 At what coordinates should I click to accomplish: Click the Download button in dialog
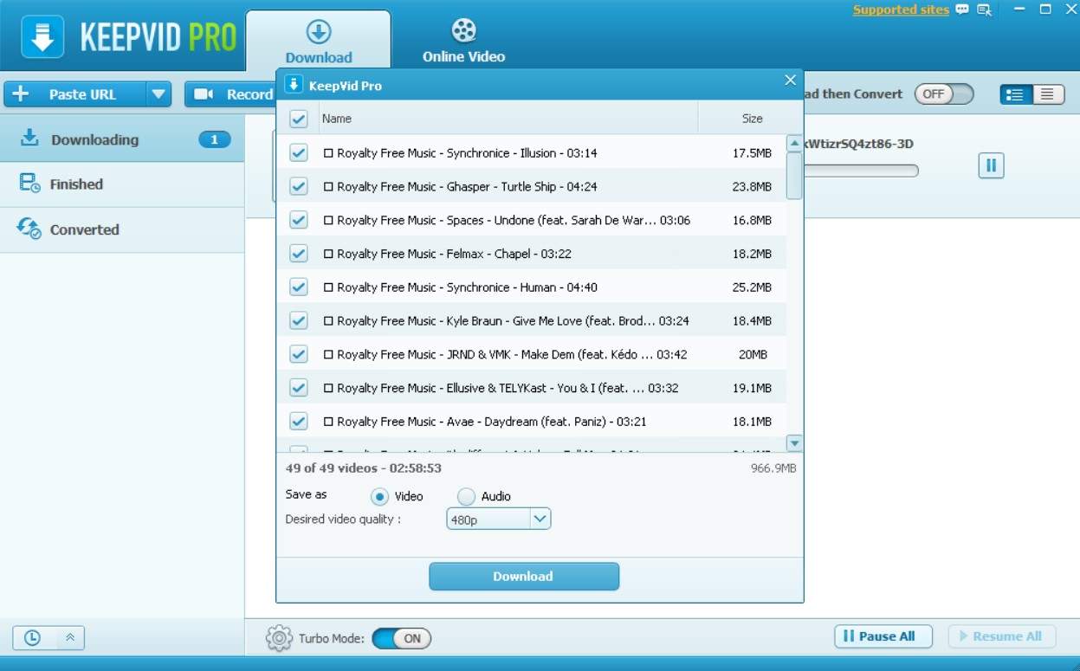524,577
